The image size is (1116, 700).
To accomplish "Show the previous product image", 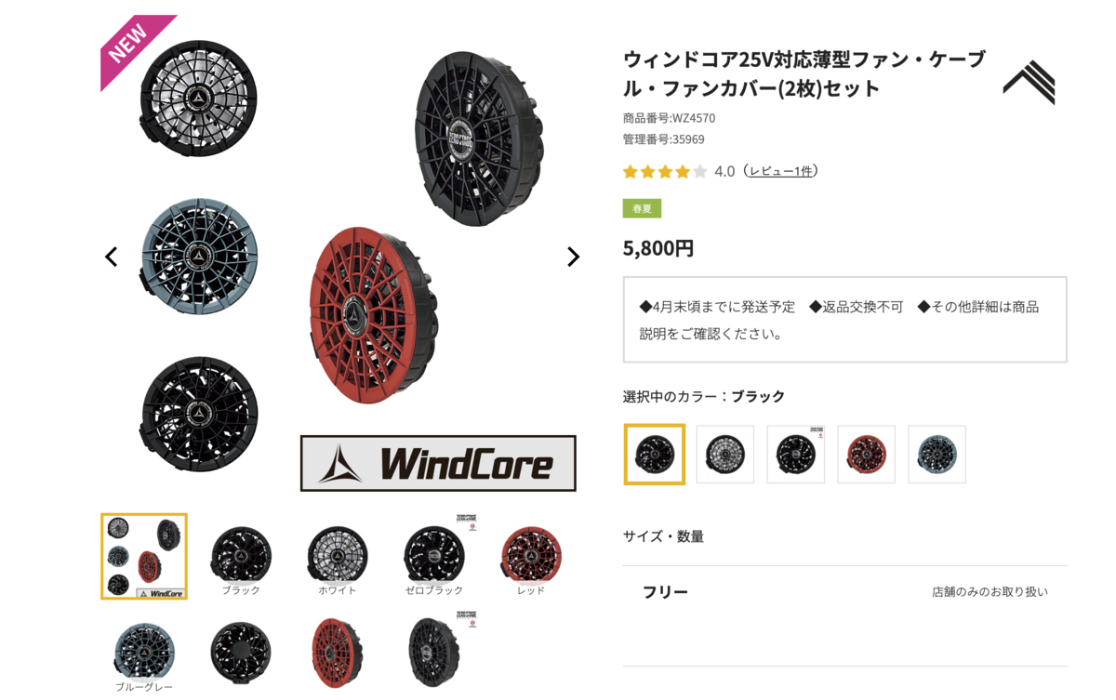I will pyautogui.click(x=111, y=257).
